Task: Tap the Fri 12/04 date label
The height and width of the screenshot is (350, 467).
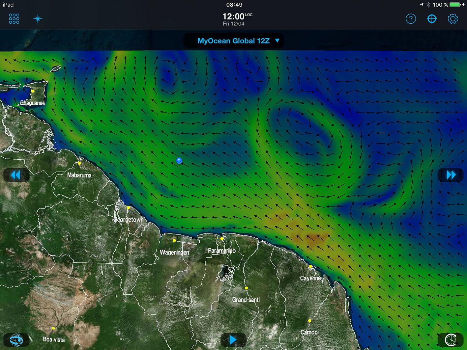Action: (233, 24)
